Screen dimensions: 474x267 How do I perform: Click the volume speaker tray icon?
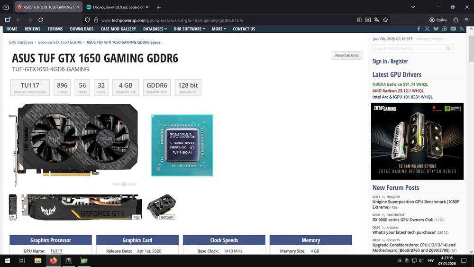[x=421, y=261]
